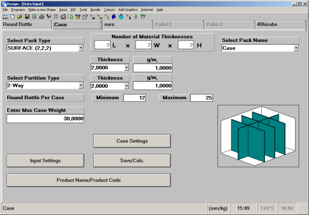Click the Save/Calc. button
Viewport: 309px width, 215px height.
pos(132,161)
